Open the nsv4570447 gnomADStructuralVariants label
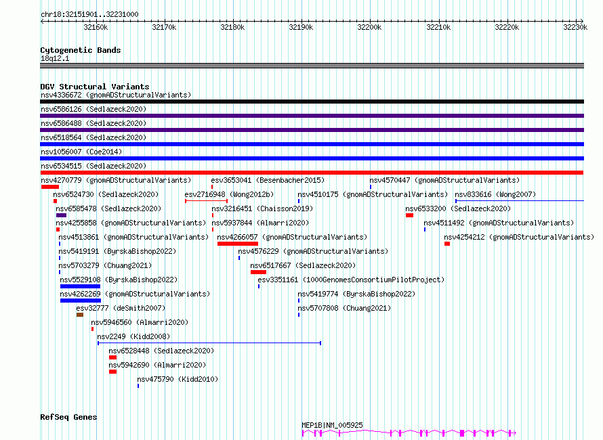 pyautogui.click(x=444, y=180)
